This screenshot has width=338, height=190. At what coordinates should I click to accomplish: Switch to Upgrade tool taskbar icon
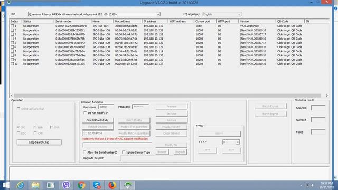click(127, 185)
